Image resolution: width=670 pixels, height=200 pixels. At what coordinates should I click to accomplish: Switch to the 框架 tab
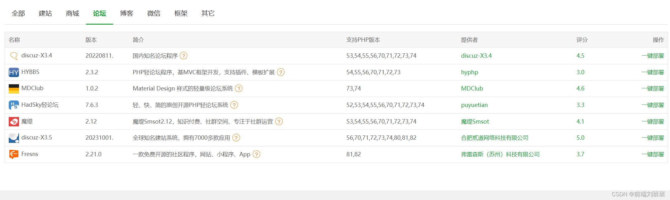[x=181, y=13]
